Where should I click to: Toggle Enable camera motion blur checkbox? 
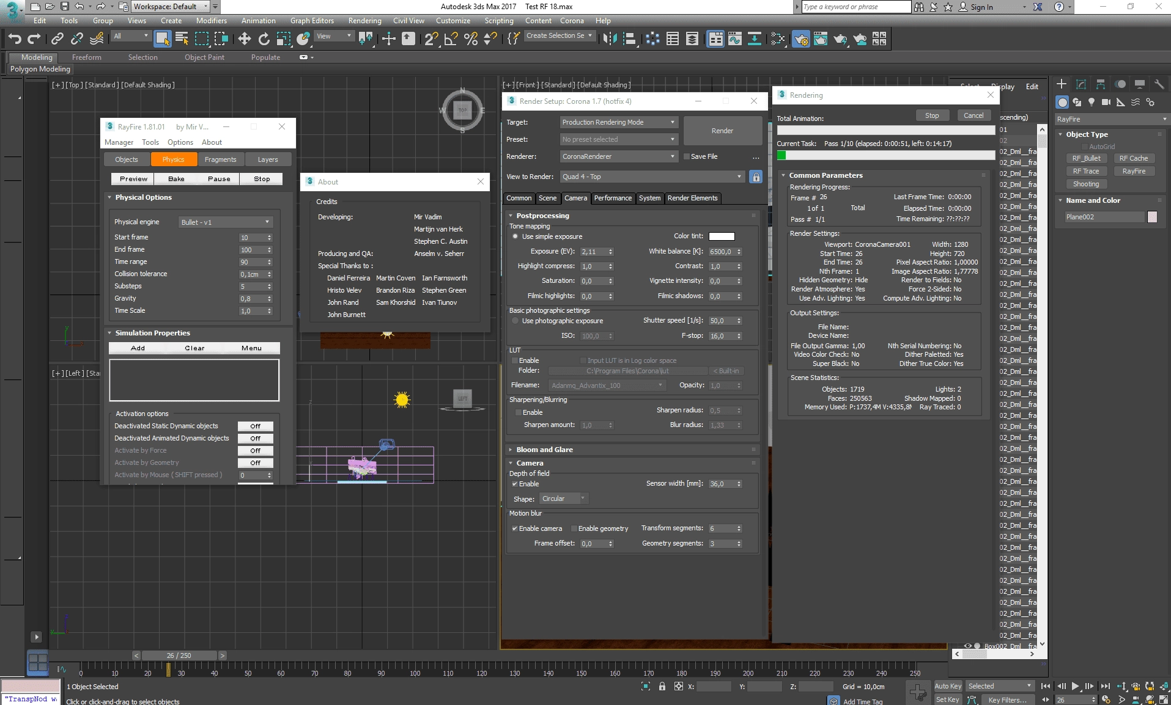(515, 528)
